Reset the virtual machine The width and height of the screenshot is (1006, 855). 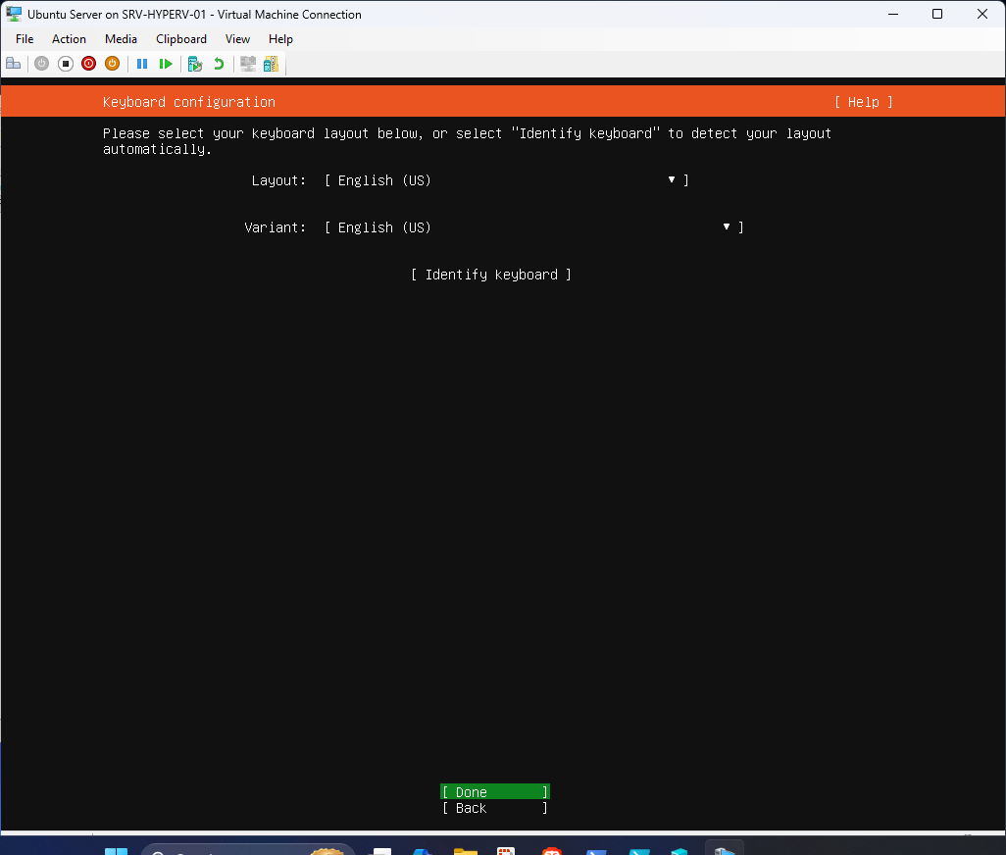point(166,63)
